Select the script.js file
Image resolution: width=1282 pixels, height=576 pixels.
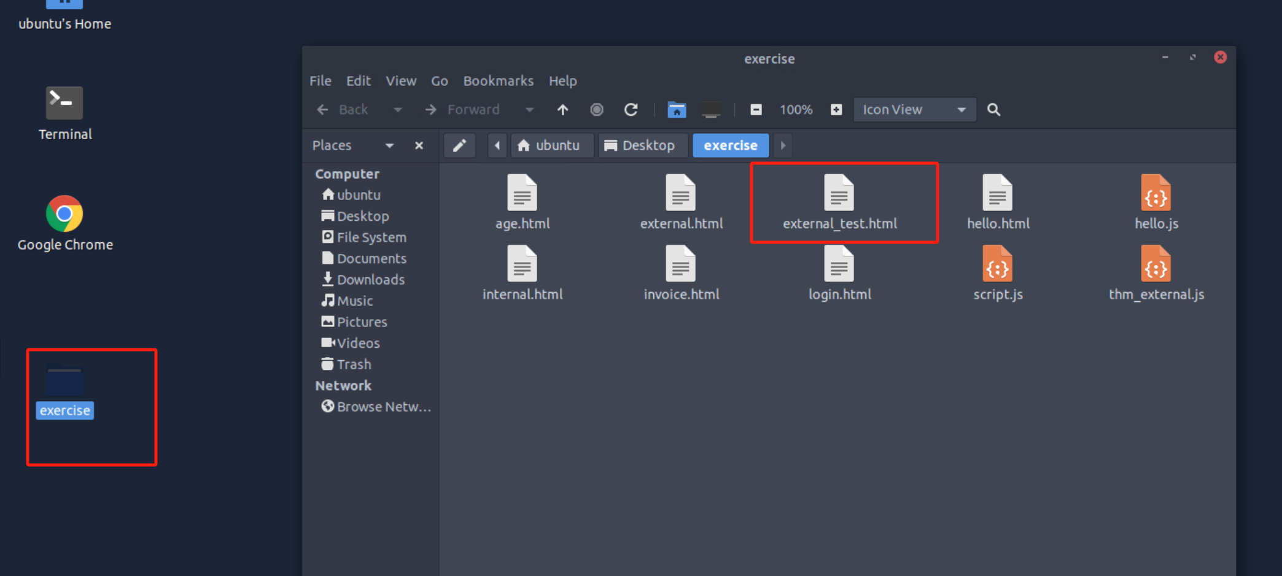(998, 274)
